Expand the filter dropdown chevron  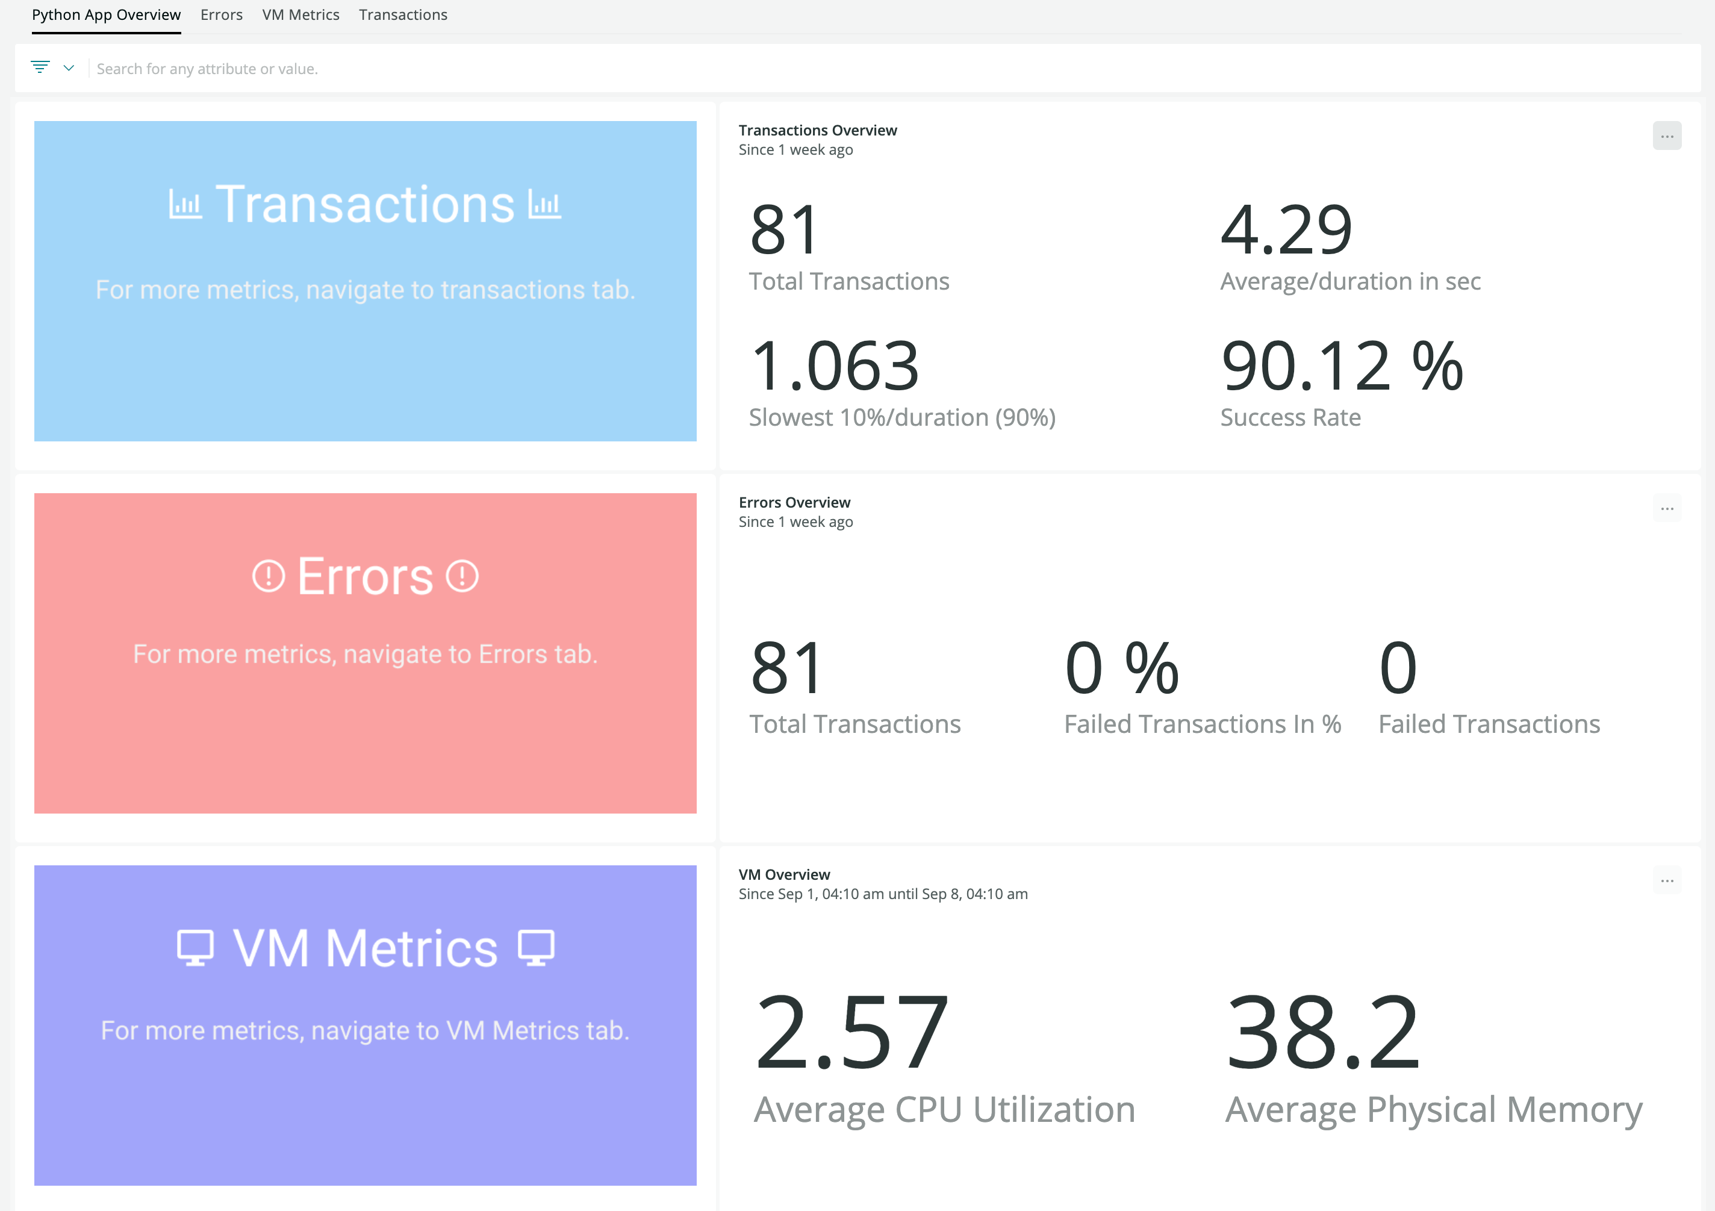(x=69, y=68)
